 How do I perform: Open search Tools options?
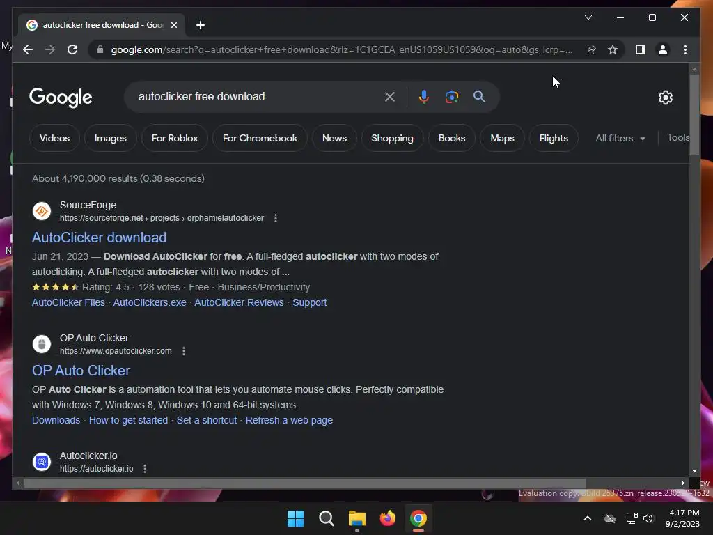[677, 137]
